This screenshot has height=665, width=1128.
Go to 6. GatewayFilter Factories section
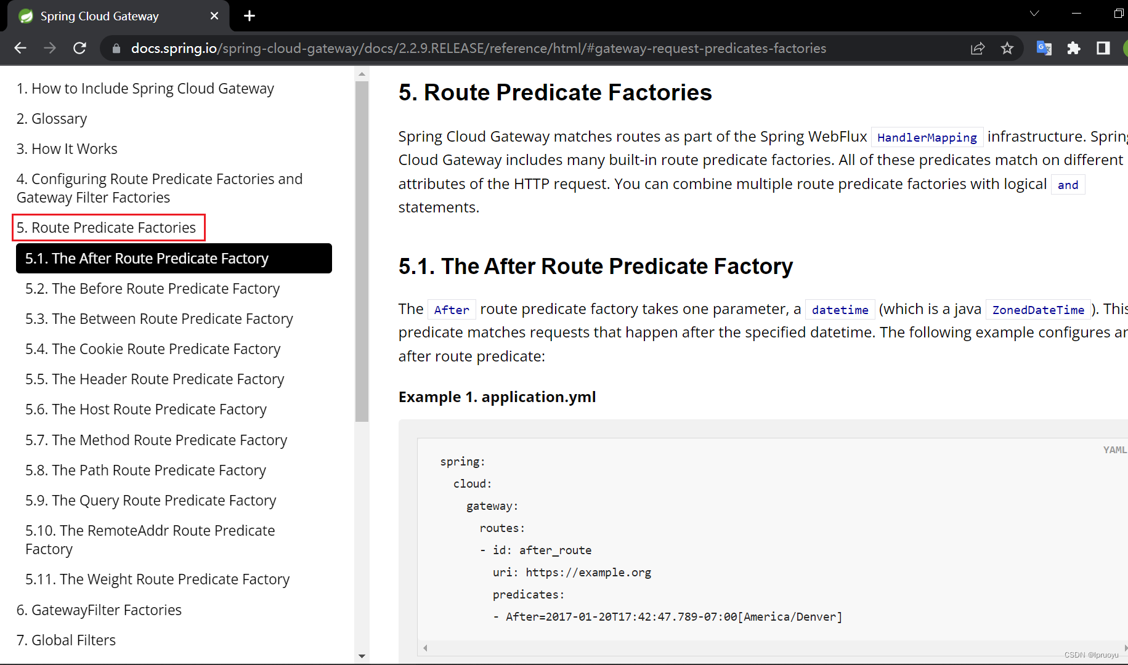pos(99,610)
